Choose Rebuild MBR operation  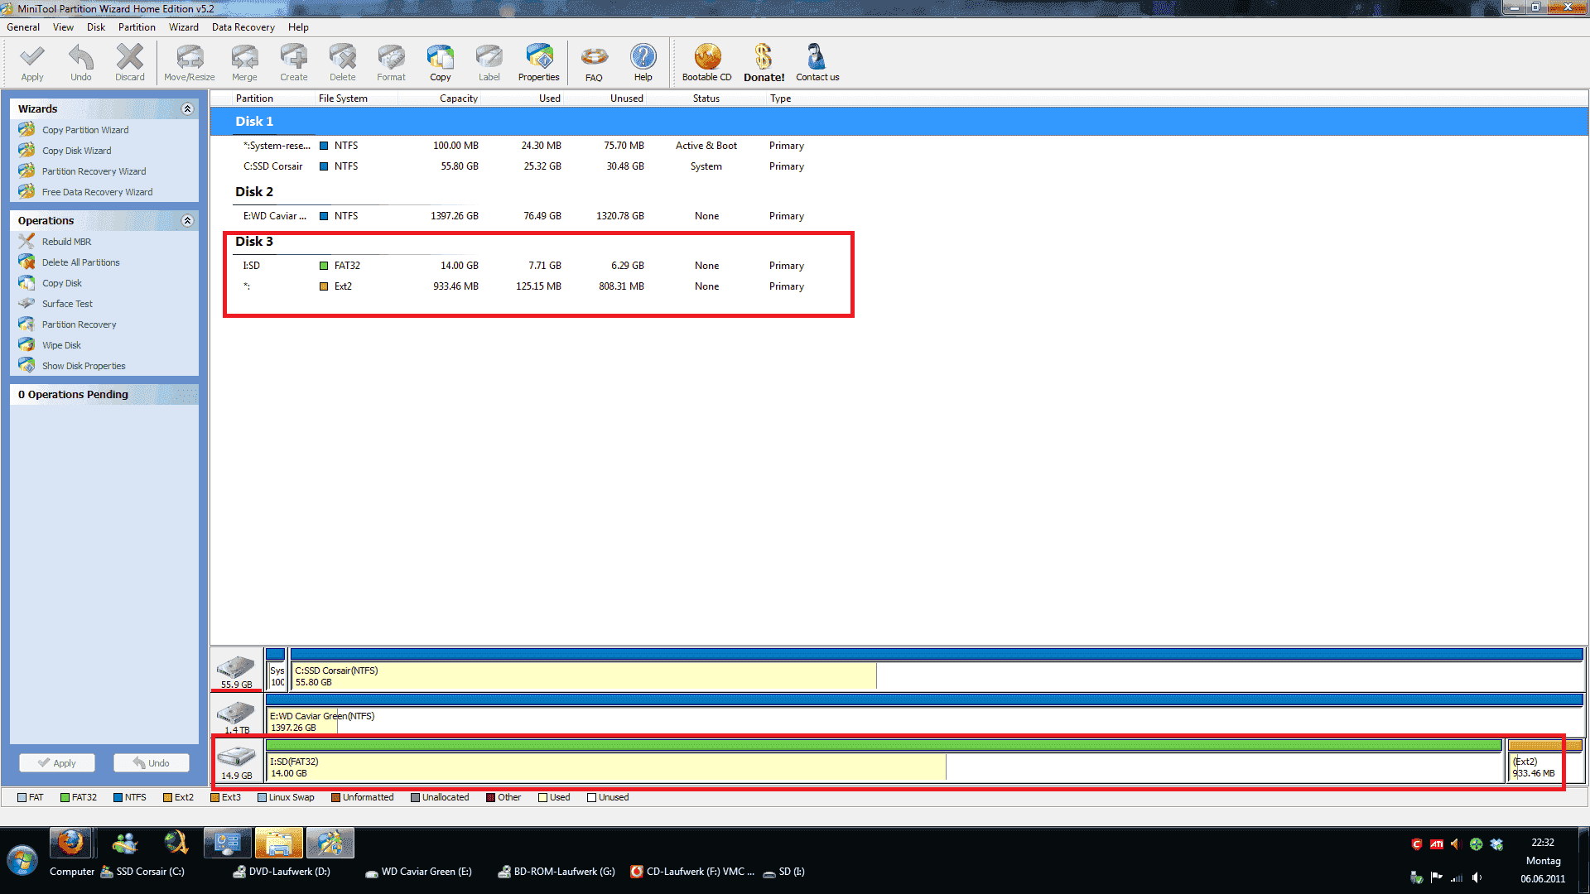66,242
